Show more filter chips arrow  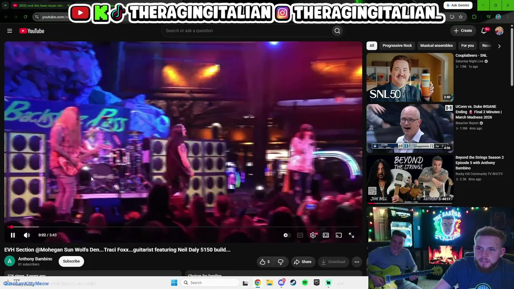[499, 46]
